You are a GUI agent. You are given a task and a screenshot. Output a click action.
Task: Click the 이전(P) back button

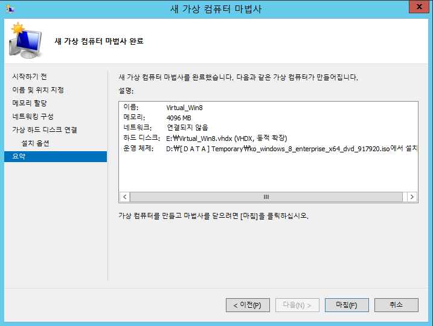click(x=248, y=305)
